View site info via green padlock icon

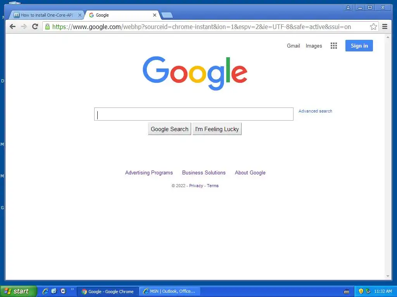tap(47, 27)
